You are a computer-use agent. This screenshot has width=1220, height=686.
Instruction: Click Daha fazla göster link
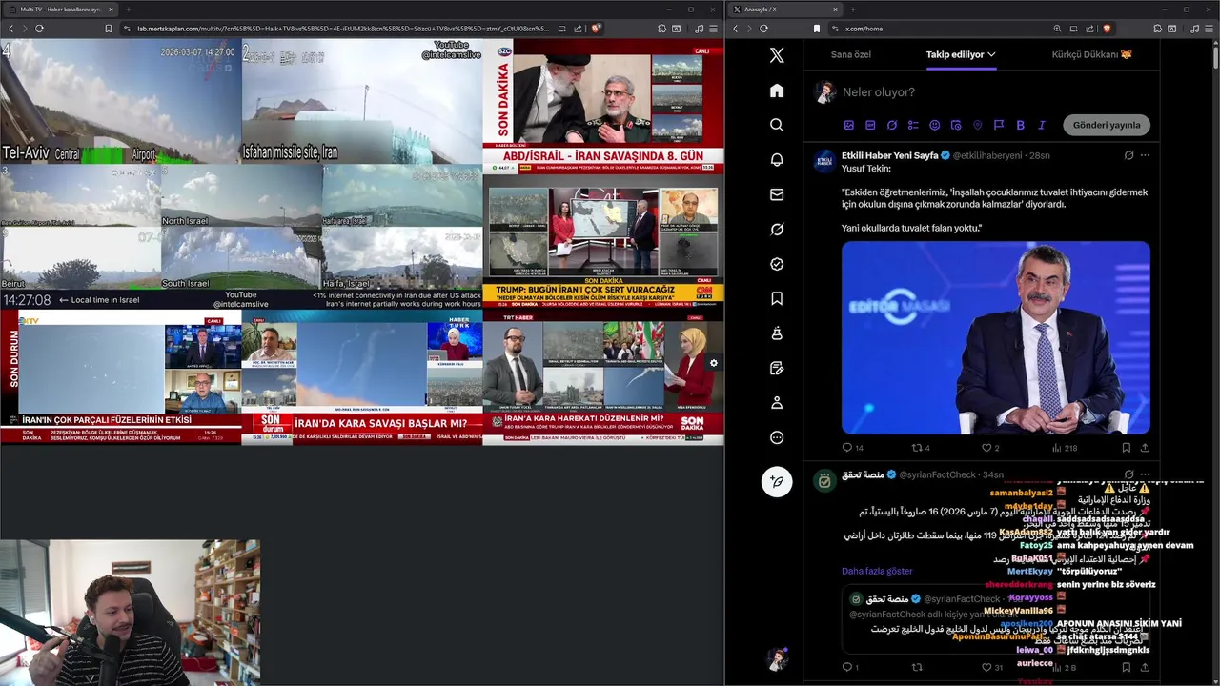coord(877,571)
